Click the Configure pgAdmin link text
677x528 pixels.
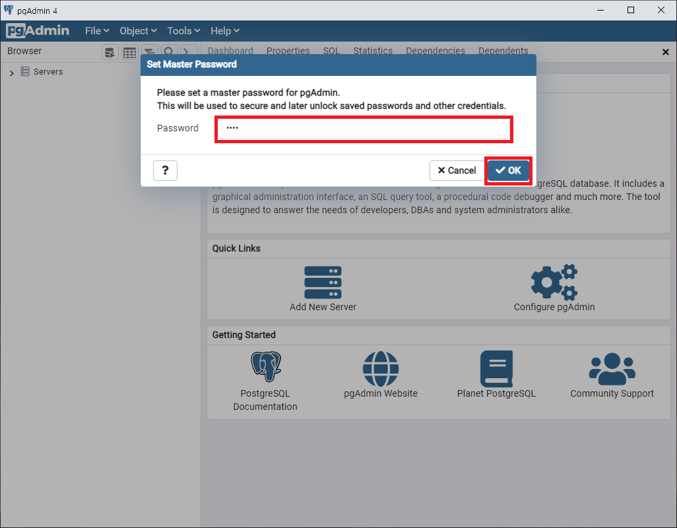(x=554, y=307)
